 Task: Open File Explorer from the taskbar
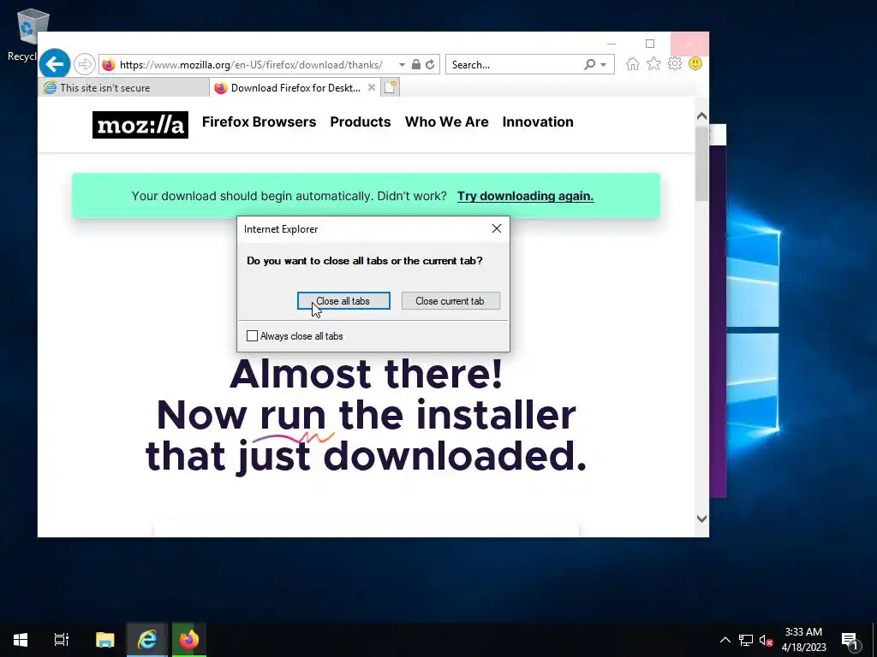(x=104, y=640)
